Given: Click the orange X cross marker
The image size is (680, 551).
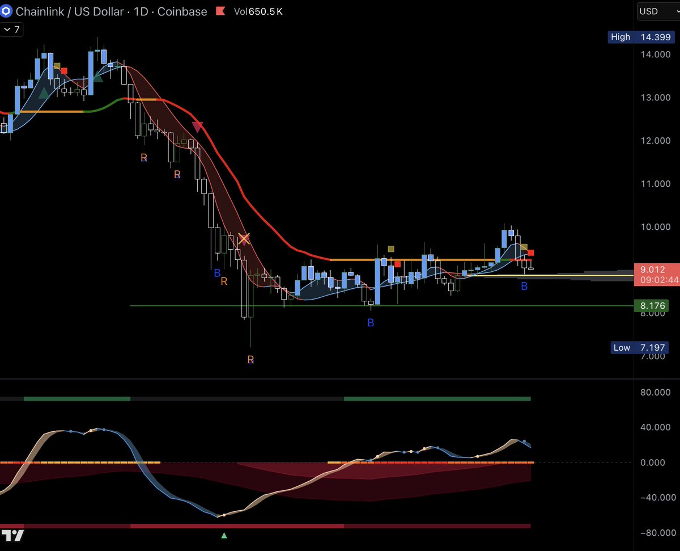Looking at the screenshot, I should tap(244, 239).
